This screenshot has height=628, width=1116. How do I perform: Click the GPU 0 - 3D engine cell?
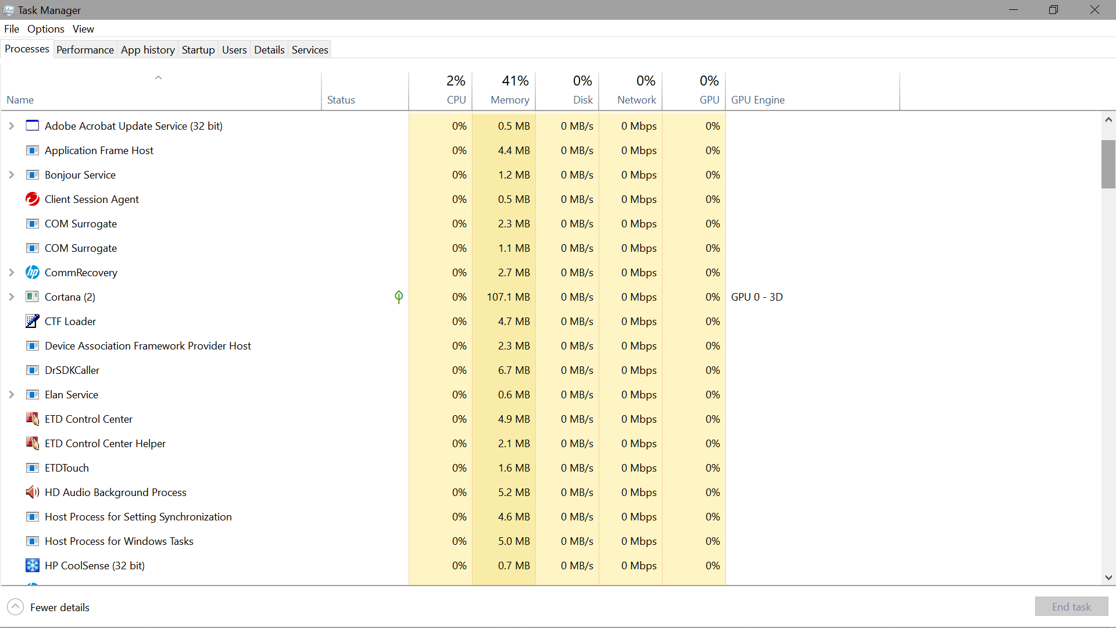pyautogui.click(x=757, y=297)
